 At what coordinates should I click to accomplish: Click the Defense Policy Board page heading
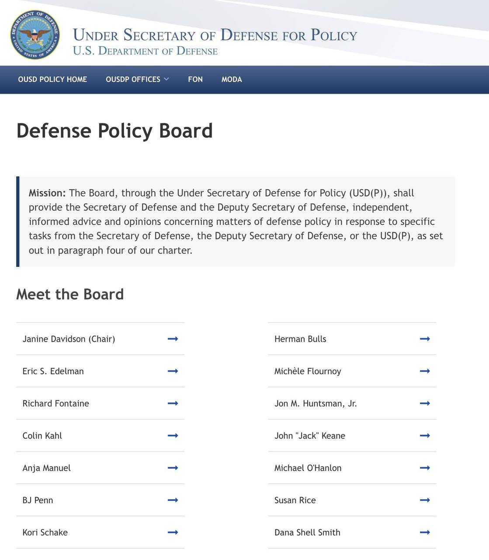pyautogui.click(x=114, y=131)
